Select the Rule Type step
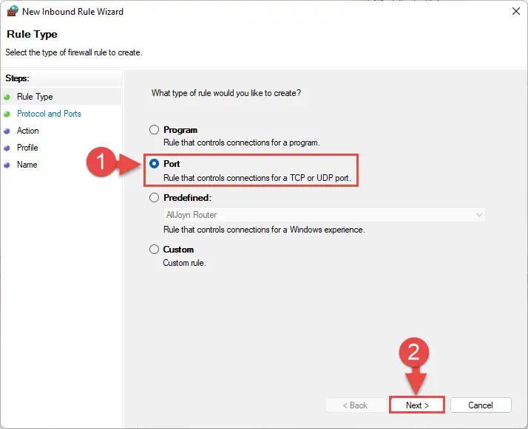Viewport: 528px width, 429px height. pos(35,97)
